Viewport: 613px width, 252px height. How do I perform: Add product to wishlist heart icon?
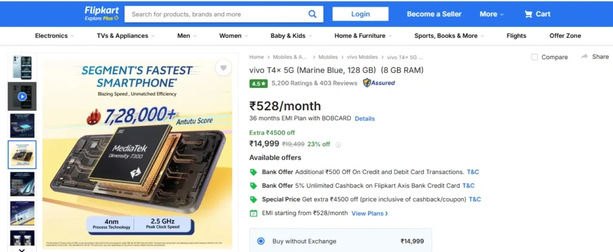(223, 68)
